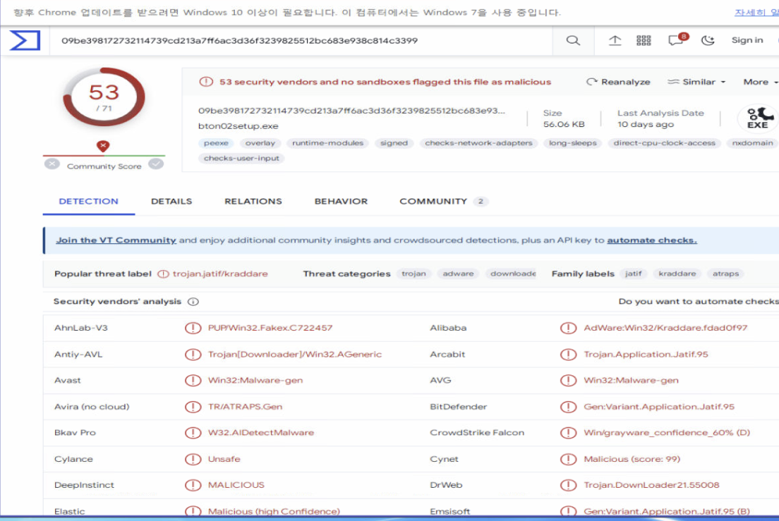
Task: Click the search magnifier icon
Action: point(573,40)
